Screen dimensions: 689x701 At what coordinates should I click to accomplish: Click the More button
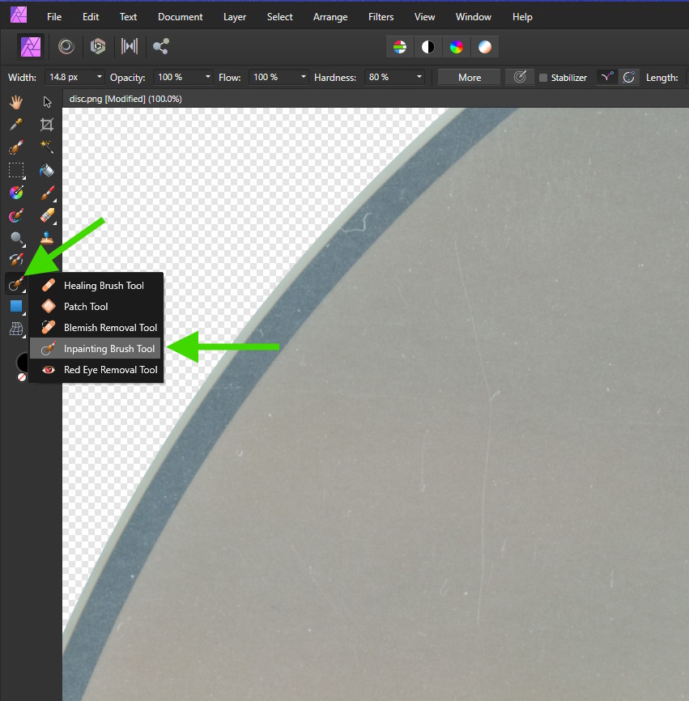(x=470, y=78)
